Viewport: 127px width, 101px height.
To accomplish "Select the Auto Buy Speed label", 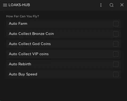I will click(23, 74).
